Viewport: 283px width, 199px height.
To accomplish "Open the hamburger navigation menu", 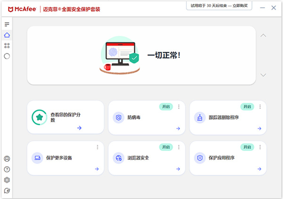I will (7, 24).
